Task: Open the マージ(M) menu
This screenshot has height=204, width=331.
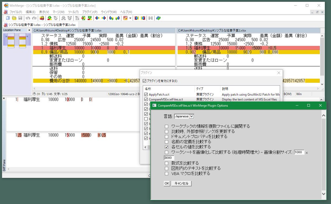Action: [x=58, y=12]
